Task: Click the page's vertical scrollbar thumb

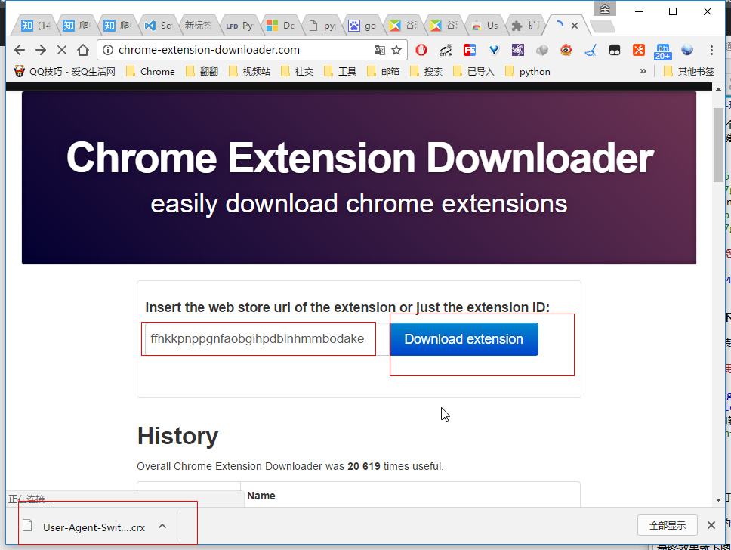Action: pos(718,144)
